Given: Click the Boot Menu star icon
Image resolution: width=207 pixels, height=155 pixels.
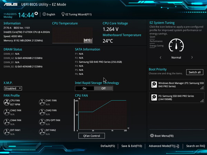Looking at the screenshot, I should (152, 136).
